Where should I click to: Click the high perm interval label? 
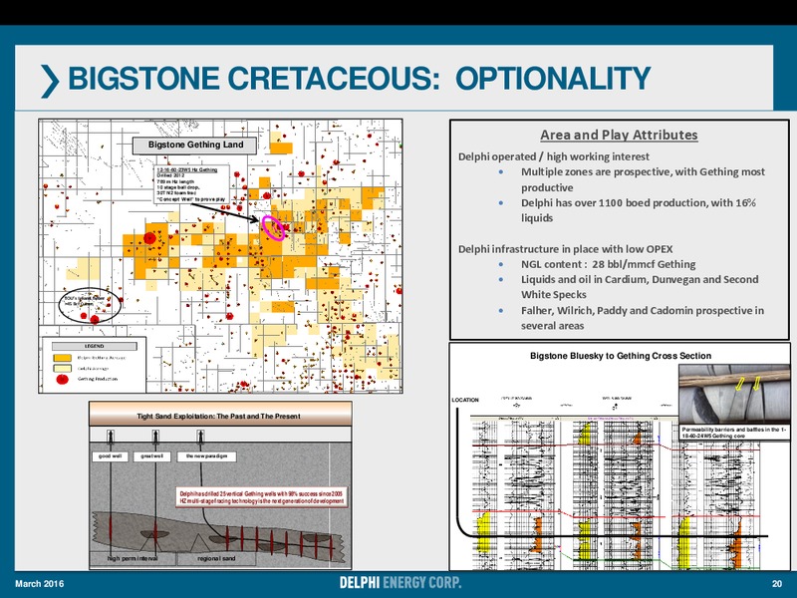[x=133, y=558]
